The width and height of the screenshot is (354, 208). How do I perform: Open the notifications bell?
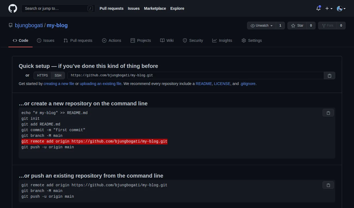coord(318,8)
